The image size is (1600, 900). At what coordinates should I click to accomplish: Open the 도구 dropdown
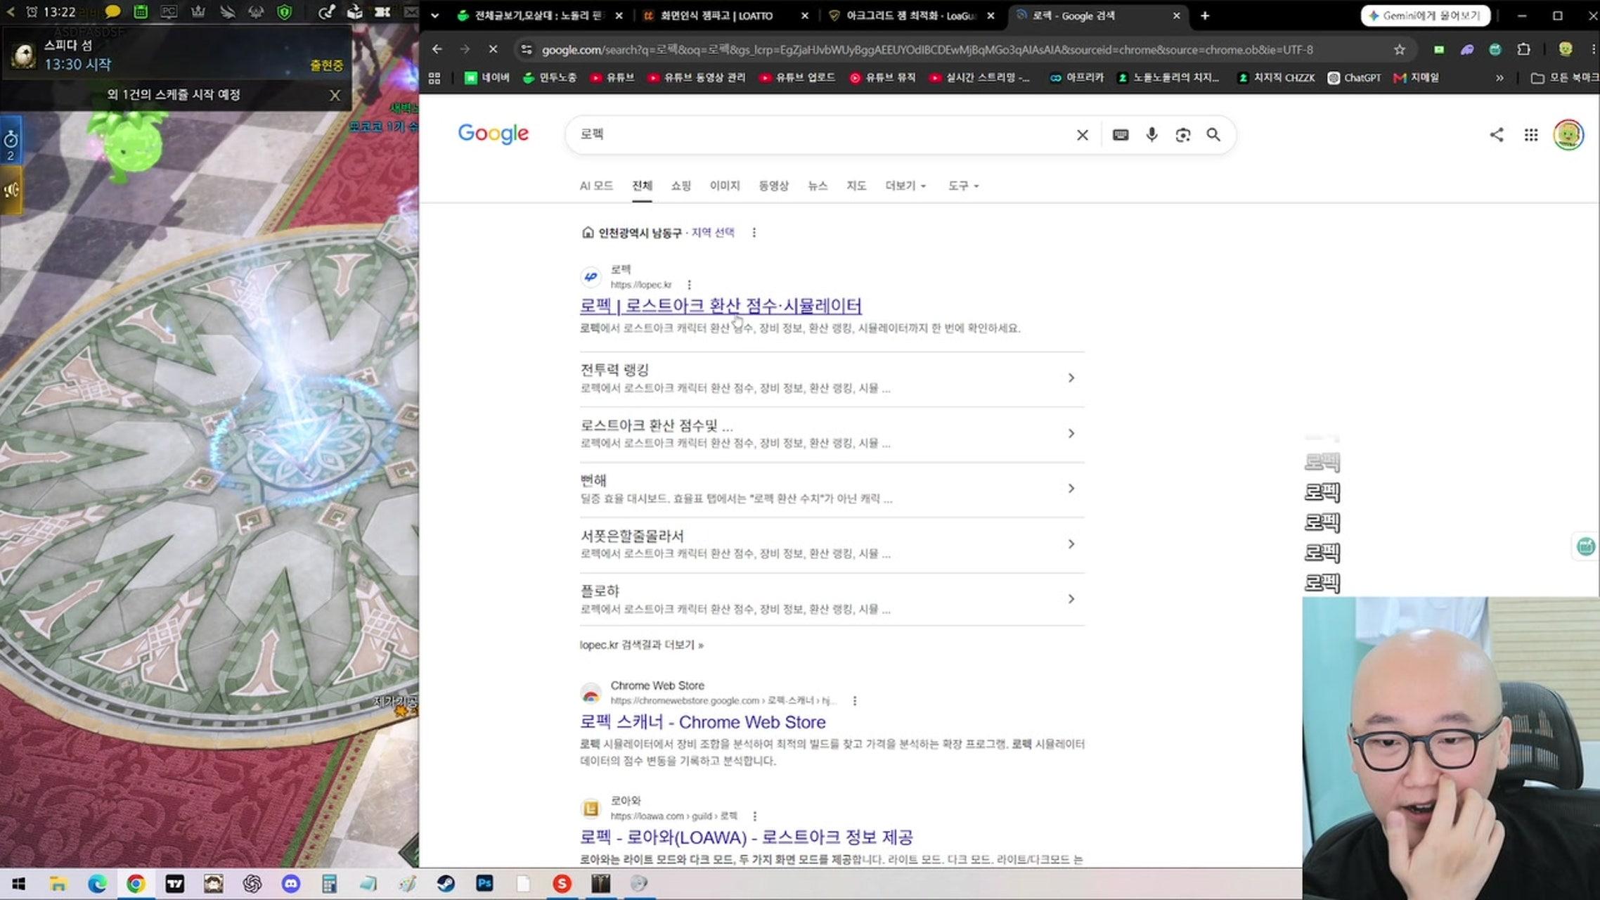click(x=963, y=186)
